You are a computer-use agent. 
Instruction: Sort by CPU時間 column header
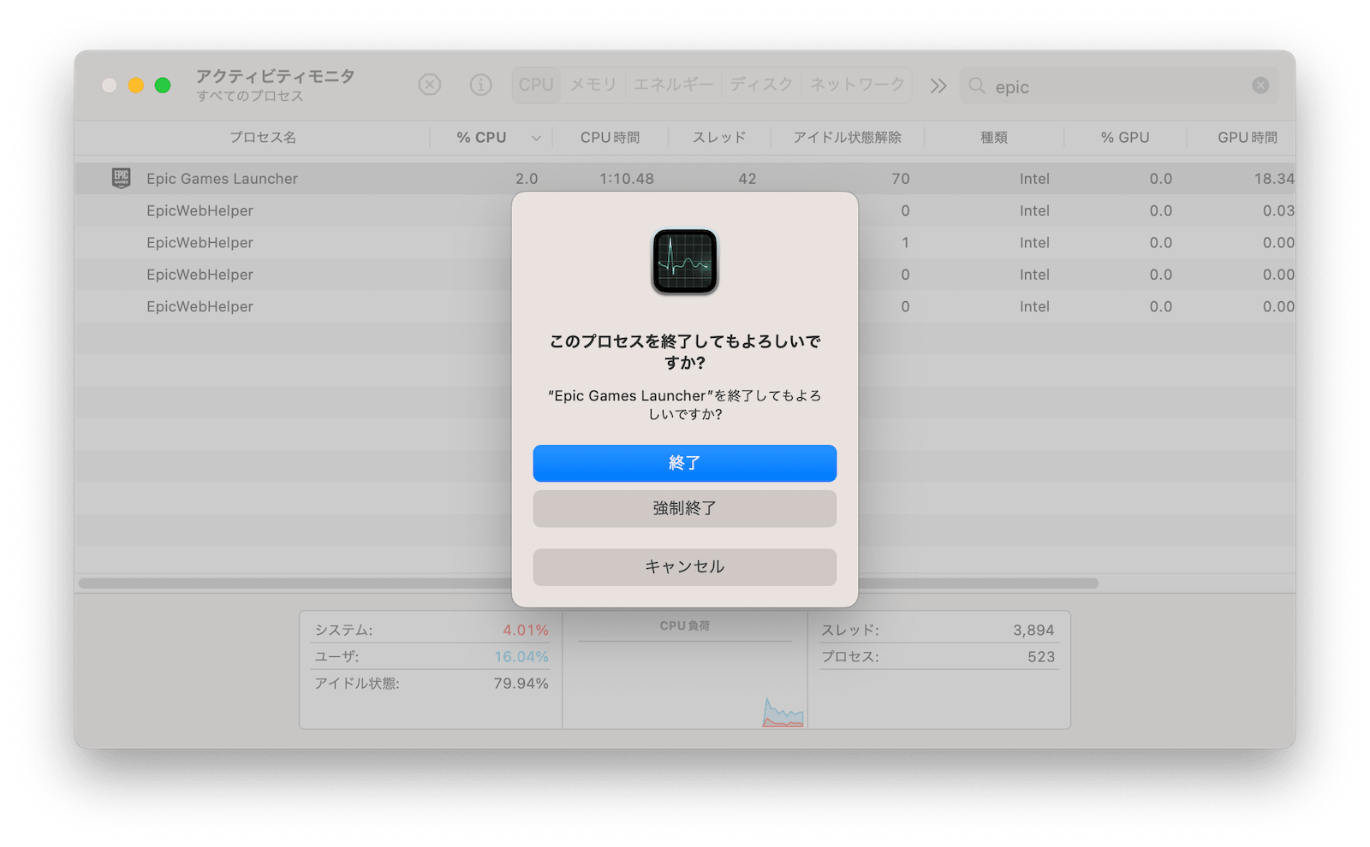coord(610,137)
